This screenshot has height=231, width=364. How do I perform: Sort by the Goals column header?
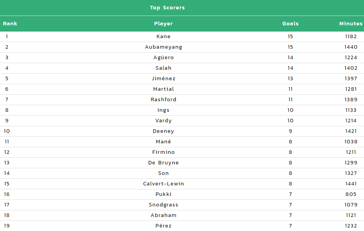pos(290,24)
